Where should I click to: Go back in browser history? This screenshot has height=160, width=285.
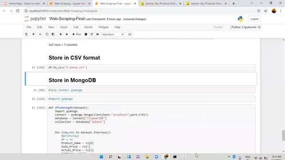tap(4, 11)
